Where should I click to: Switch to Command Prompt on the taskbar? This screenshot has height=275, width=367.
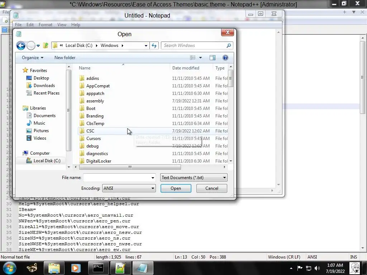(x=98, y=268)
